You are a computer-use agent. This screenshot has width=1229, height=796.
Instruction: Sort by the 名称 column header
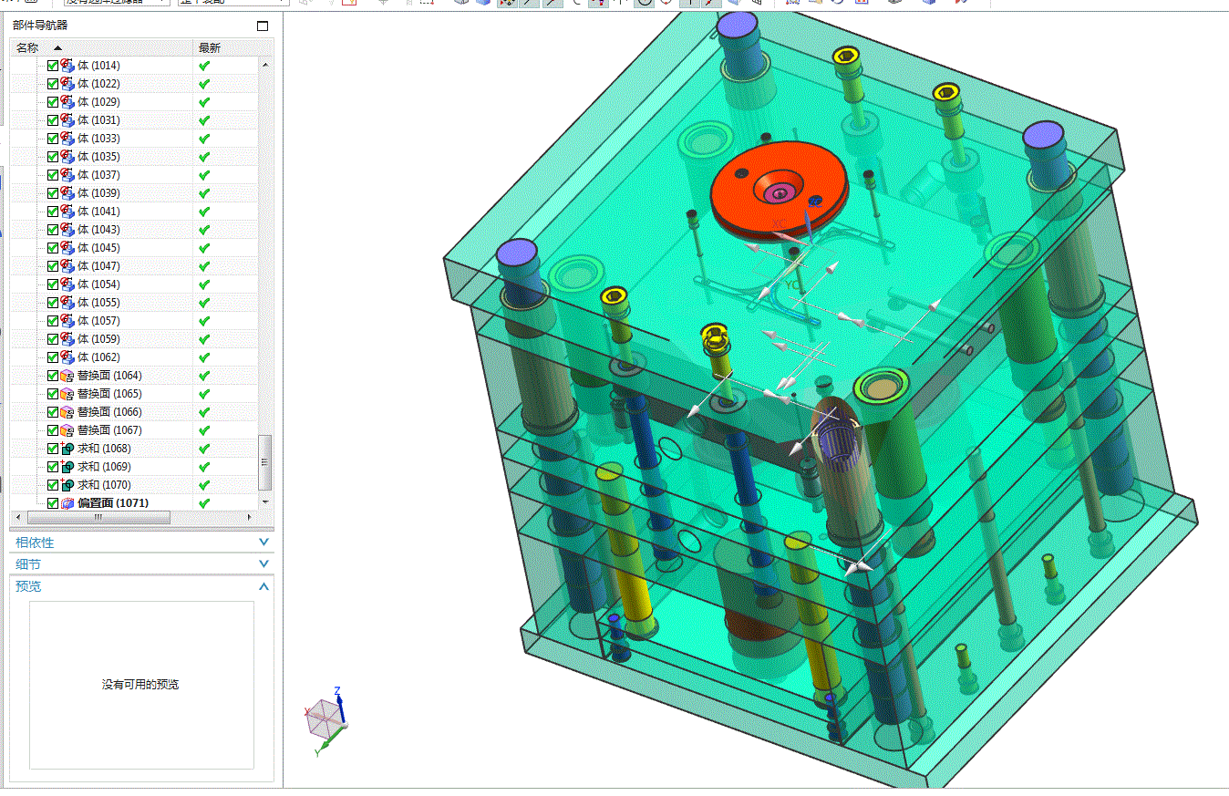(102, 47)
